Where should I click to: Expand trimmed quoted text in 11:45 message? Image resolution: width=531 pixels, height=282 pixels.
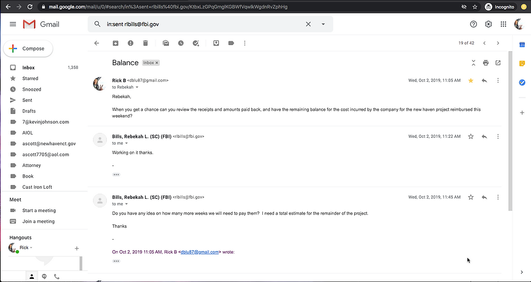[x=116, y=261]
